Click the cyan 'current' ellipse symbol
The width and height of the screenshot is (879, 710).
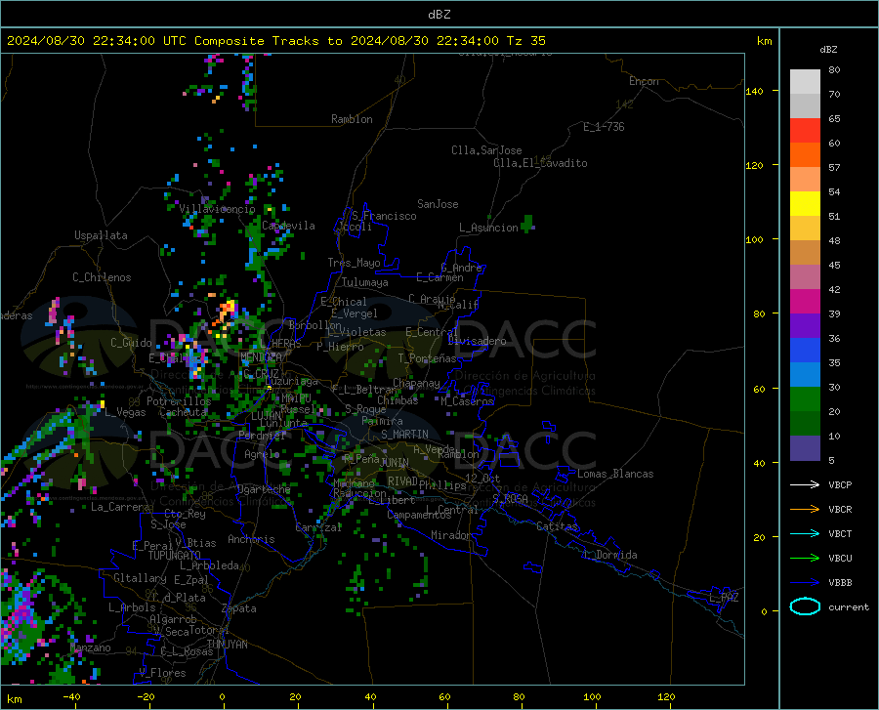(805, 606)
